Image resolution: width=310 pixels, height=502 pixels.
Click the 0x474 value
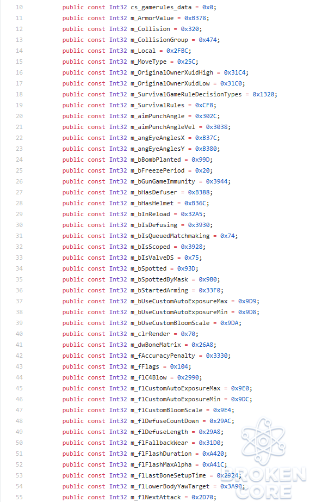(x=208, y=40)
